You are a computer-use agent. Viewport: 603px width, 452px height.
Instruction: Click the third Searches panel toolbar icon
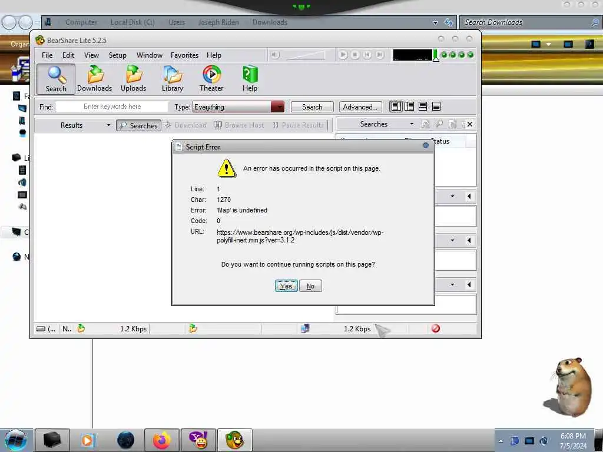coord(452,124)
